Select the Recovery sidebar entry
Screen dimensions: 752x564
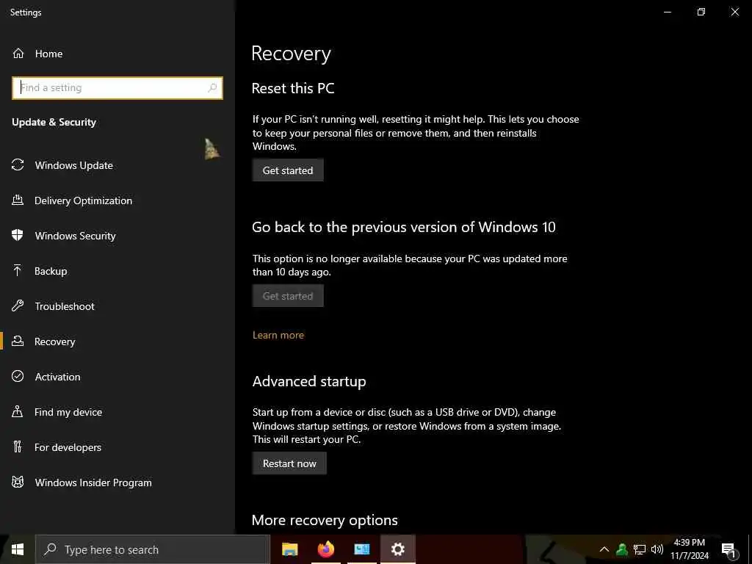point(117,341)
